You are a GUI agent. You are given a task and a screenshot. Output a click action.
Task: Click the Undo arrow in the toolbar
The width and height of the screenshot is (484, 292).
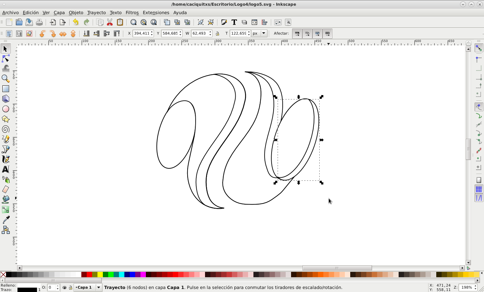point(76,22)
